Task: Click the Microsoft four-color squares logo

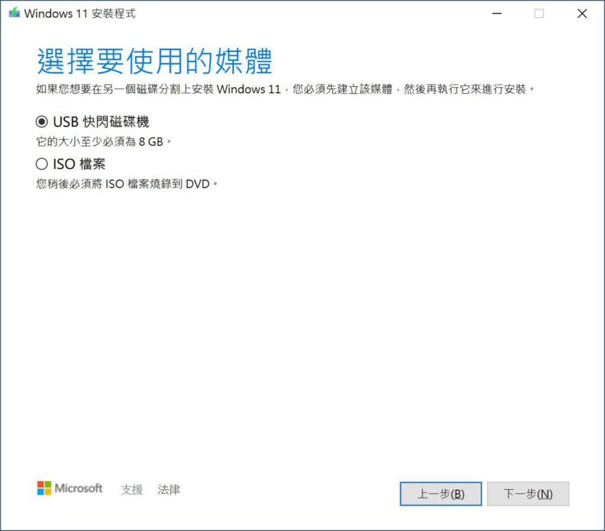Action: coord(44,488)
